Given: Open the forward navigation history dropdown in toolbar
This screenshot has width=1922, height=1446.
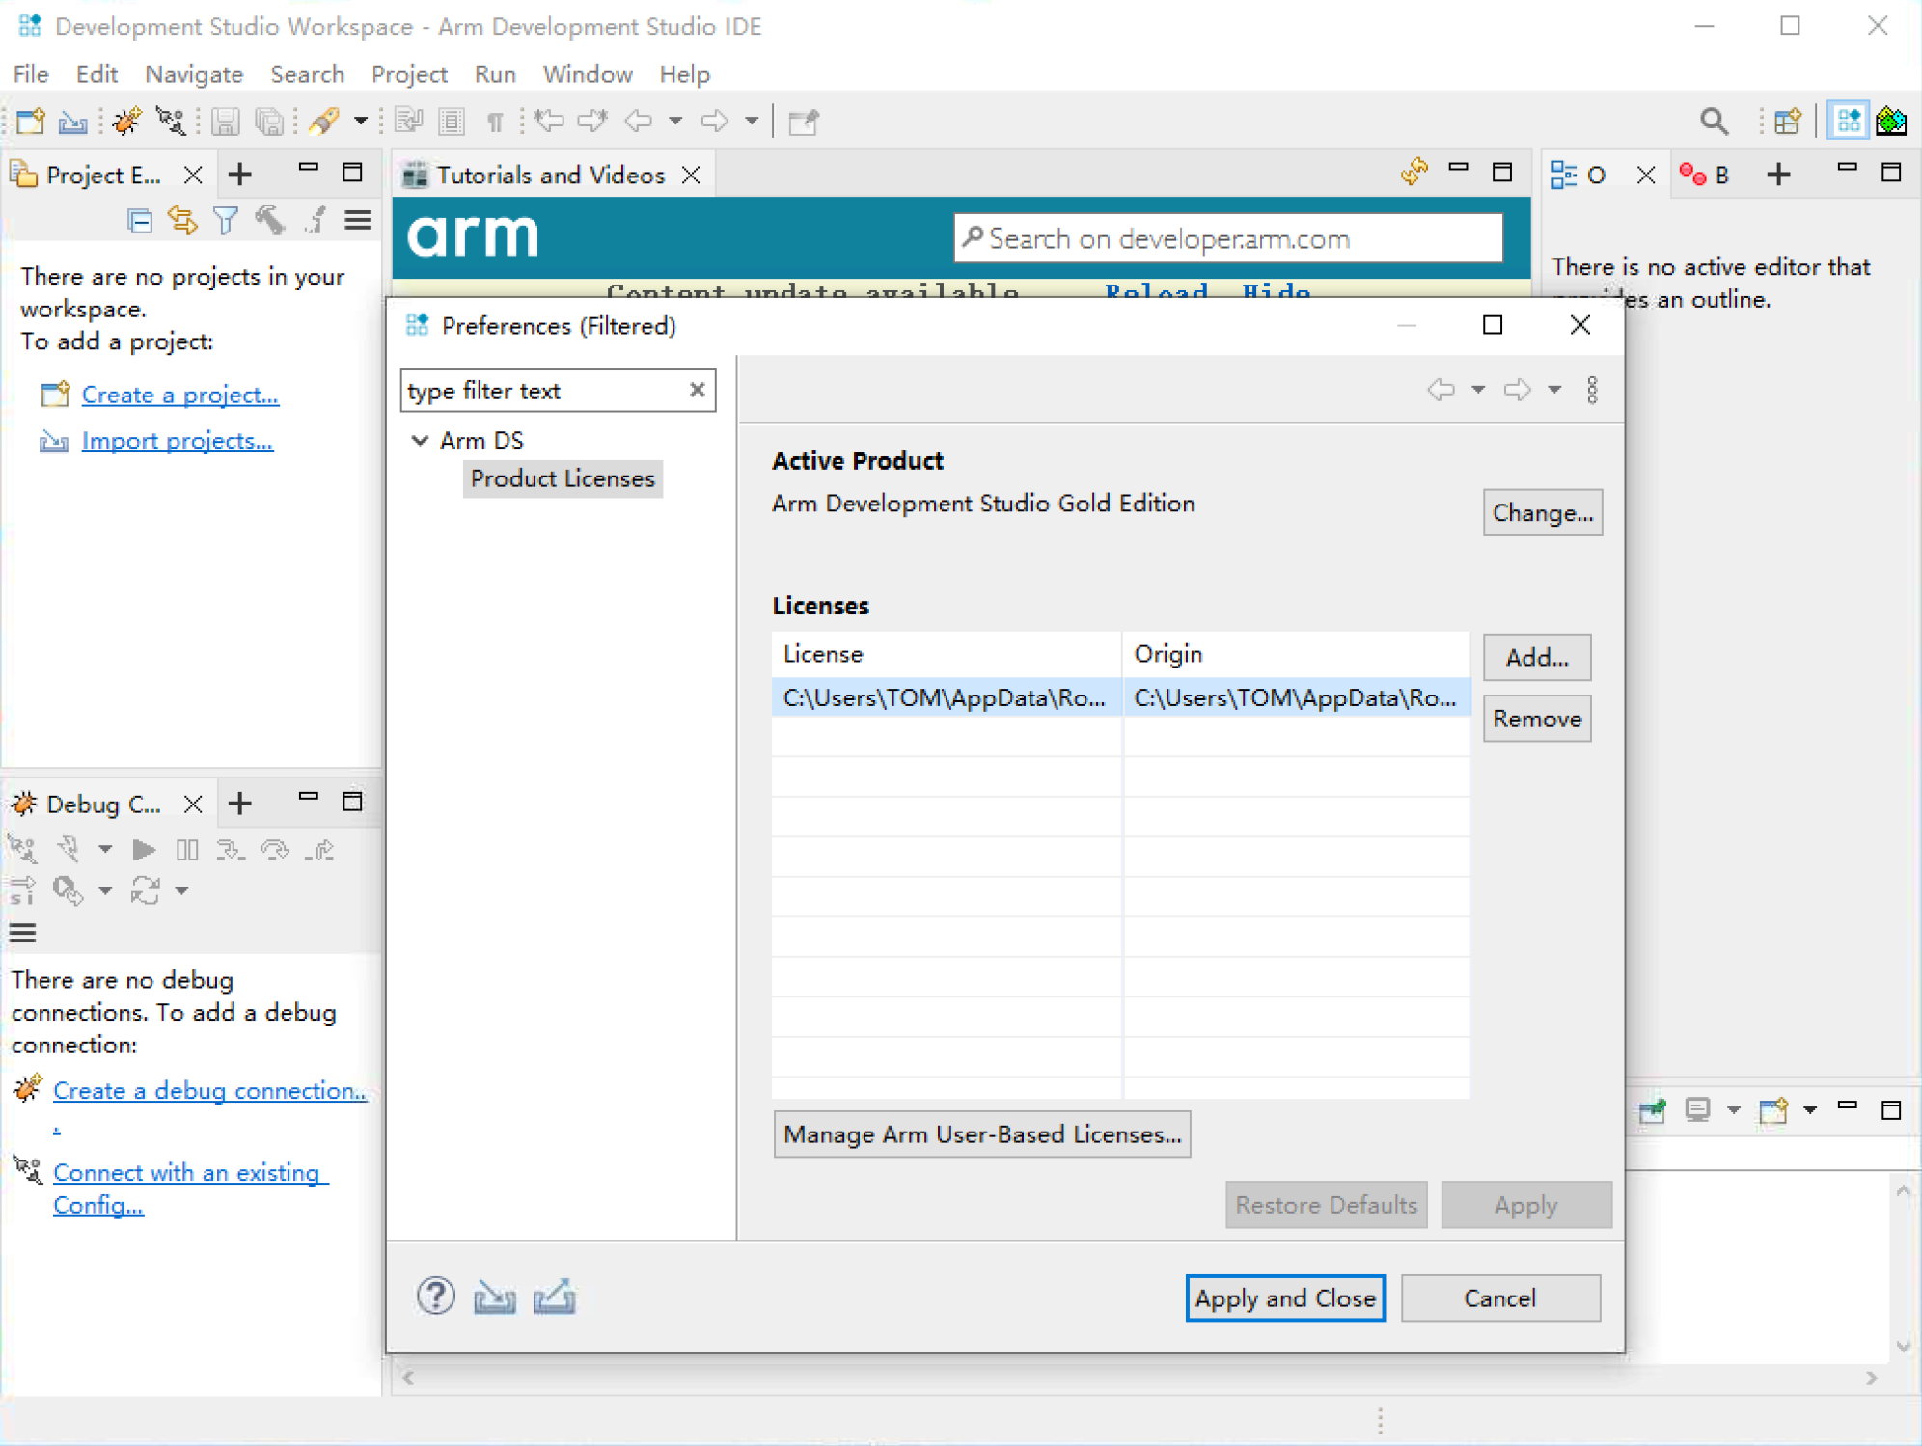Looking at the screenshot, I should click(752, 122).
